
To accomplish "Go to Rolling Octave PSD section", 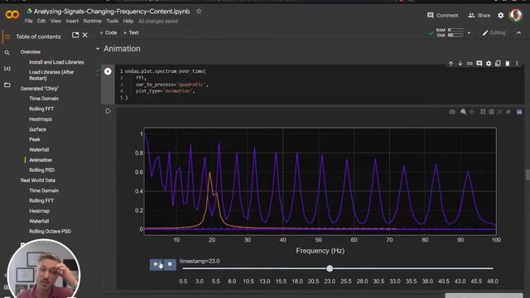I will (50, 232).
